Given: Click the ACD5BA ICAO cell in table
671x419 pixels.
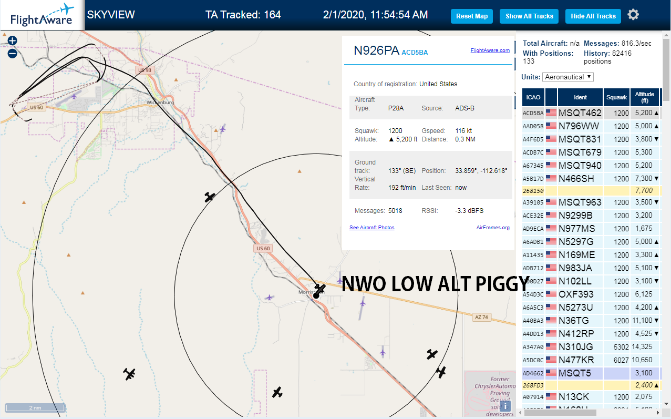Looking at the screenshot, I should pyautogui.click(x=532, y=113).
